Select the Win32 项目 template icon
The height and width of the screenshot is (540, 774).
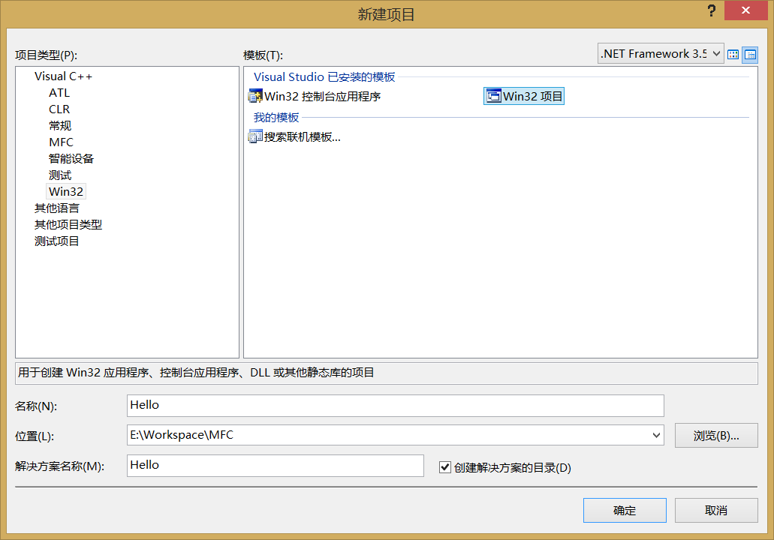coord(494,96)
